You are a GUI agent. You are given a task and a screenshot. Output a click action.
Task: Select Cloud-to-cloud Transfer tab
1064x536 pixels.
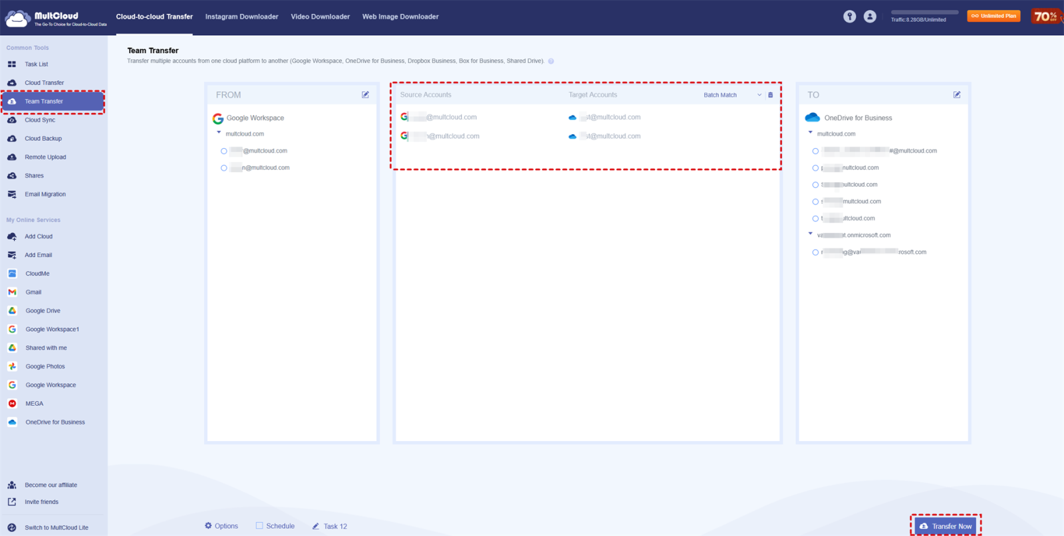click(154, 17)
